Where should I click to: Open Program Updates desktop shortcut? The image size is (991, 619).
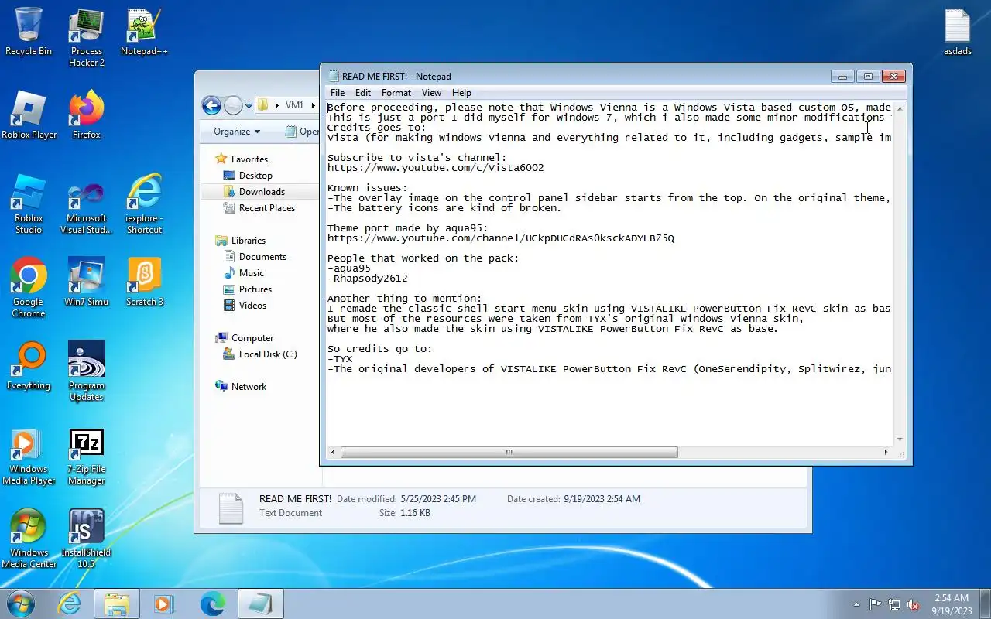[x=87, y=372]
